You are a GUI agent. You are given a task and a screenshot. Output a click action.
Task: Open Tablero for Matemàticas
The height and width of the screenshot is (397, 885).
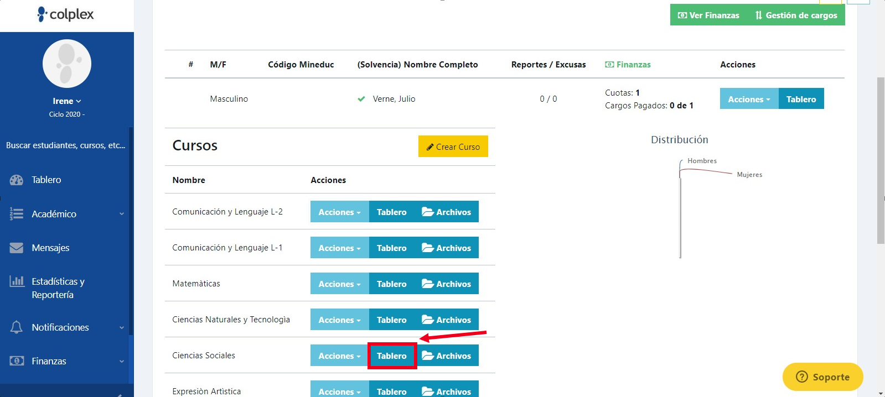pyautogui.click(x=391, y=284)
